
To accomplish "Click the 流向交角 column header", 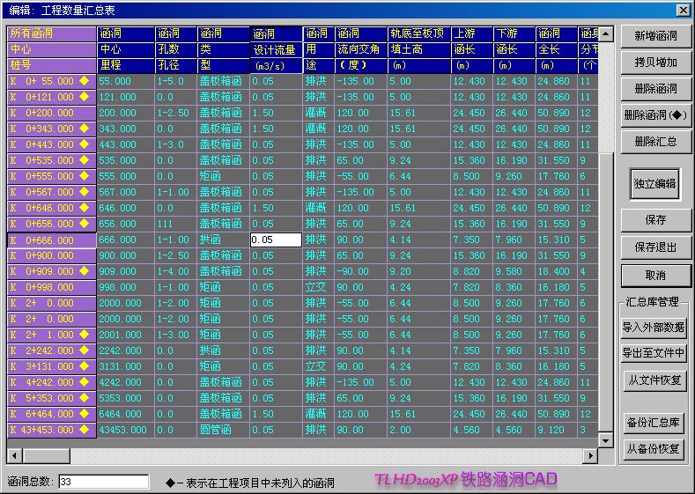I will [360, 49].
